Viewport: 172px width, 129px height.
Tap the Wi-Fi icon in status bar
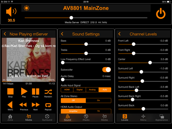[12, 2]
